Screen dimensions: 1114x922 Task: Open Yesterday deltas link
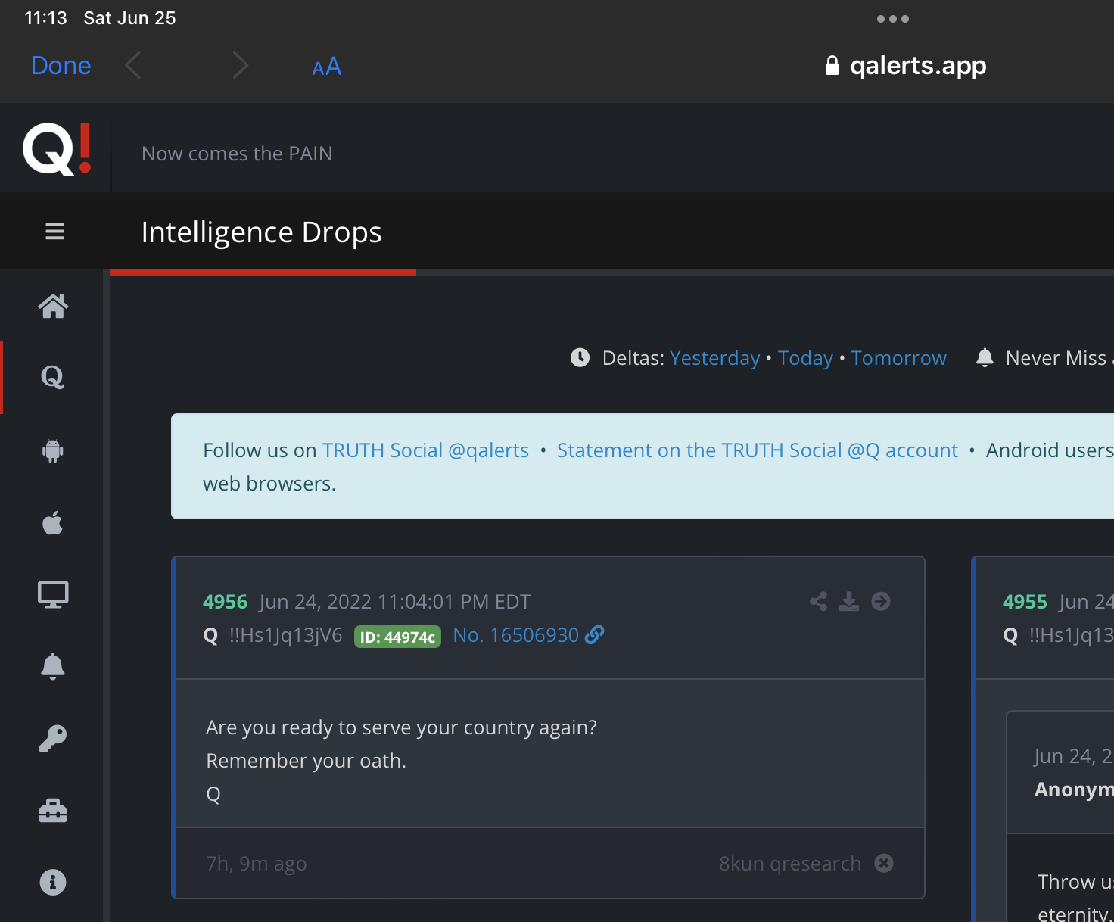[714, 358]
